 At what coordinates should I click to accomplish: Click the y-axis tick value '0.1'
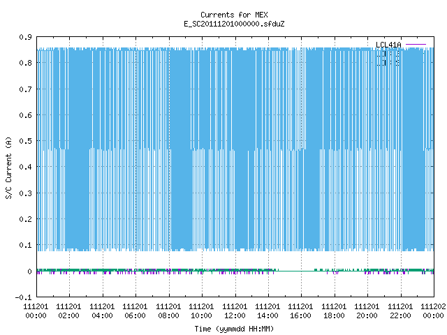(x=25, y=245)
